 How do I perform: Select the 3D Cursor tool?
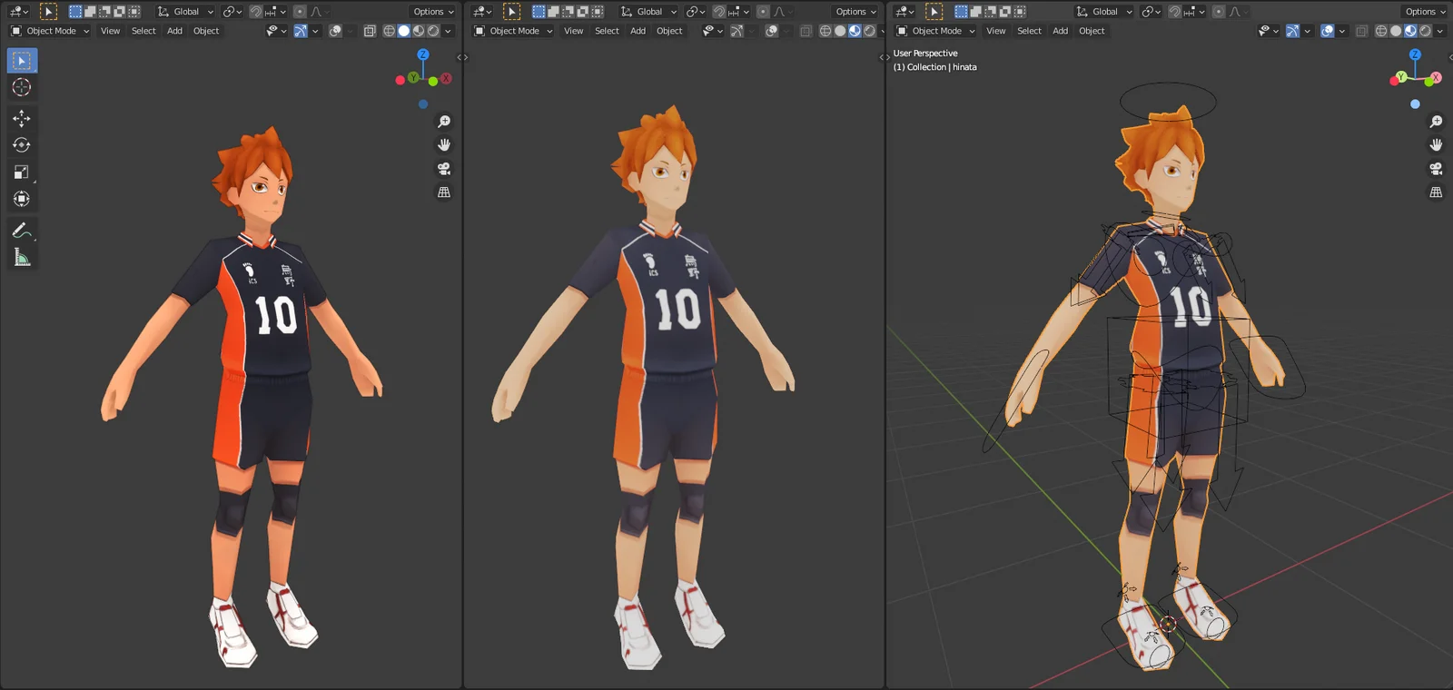pos(22,87)
